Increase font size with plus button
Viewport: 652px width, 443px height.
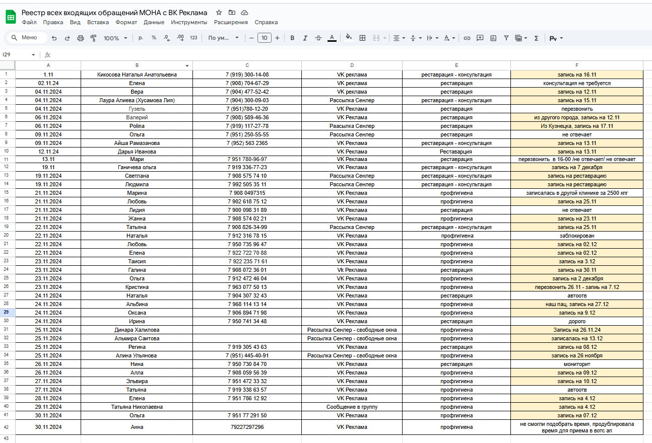pyautogui.click(x=277, y=38)
